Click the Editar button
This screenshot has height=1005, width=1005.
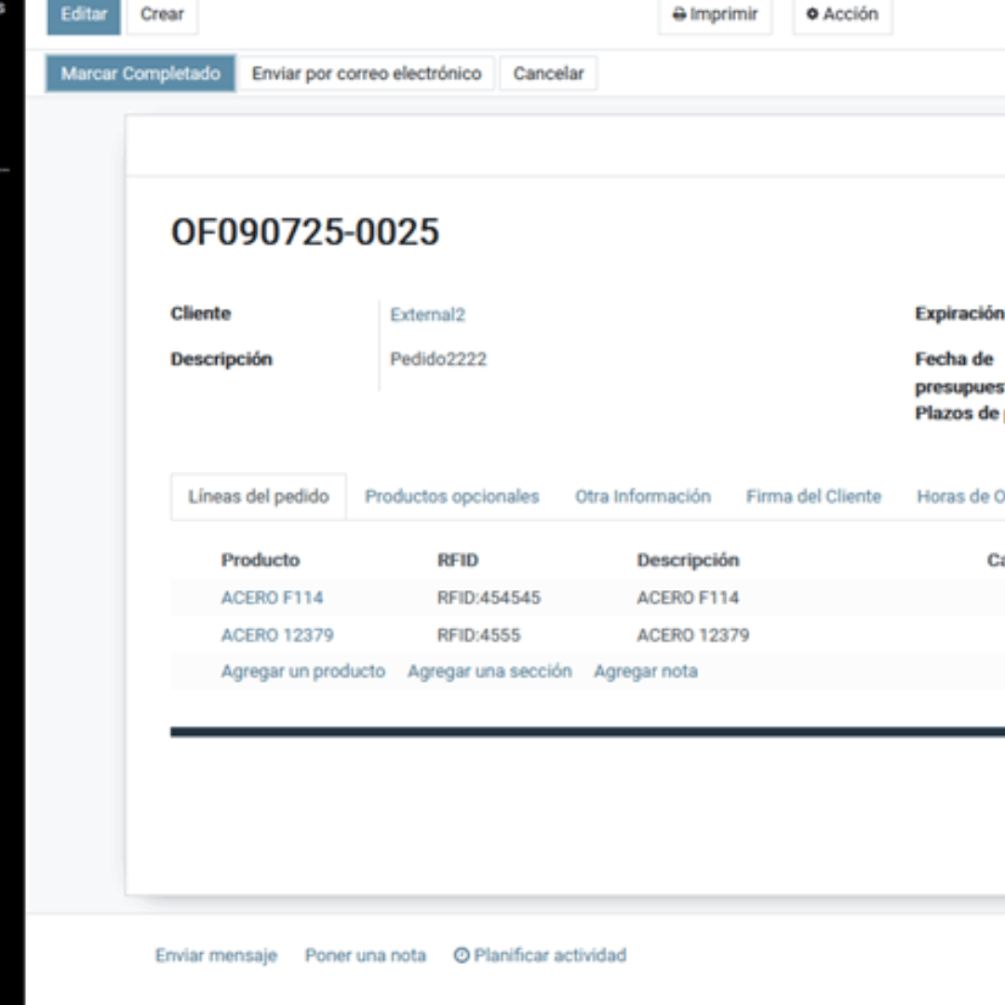pos(84,15)
